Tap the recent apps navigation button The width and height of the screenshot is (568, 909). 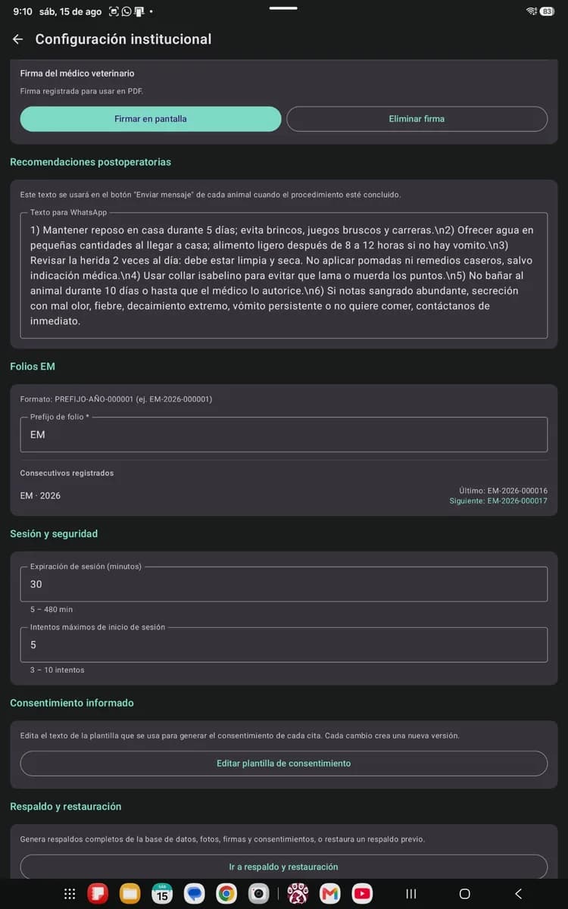(x=411, y=894)
